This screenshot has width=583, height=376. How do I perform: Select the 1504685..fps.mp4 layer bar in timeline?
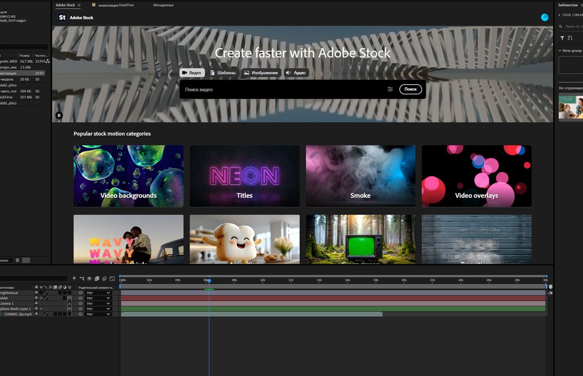click(252, 314)
